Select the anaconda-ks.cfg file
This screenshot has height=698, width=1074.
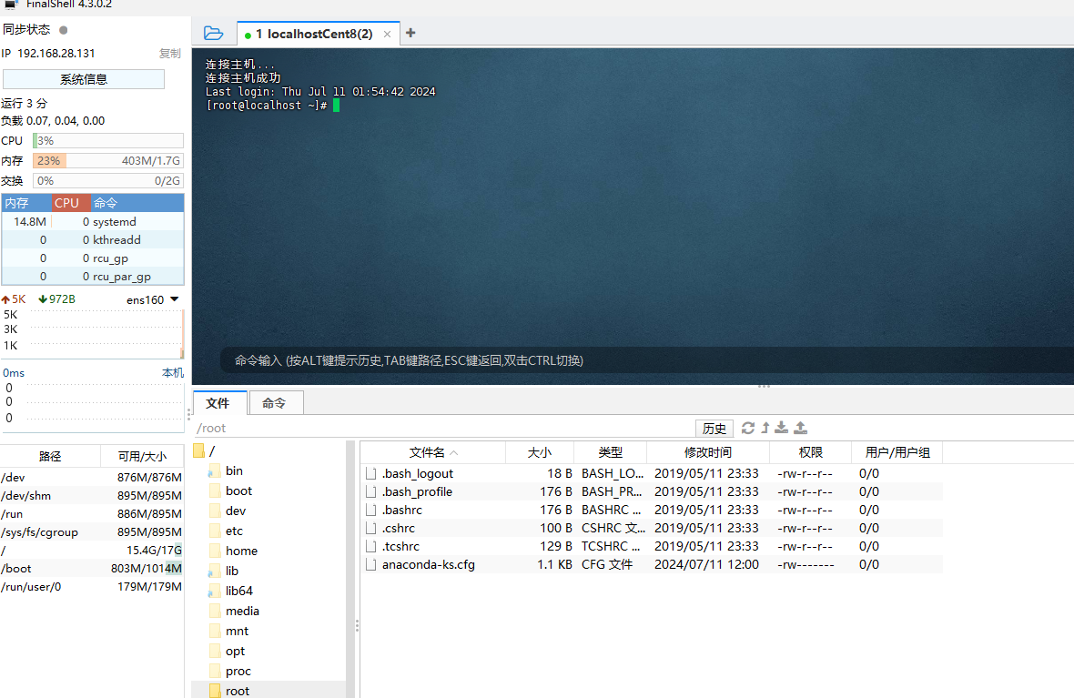[428, 564]
